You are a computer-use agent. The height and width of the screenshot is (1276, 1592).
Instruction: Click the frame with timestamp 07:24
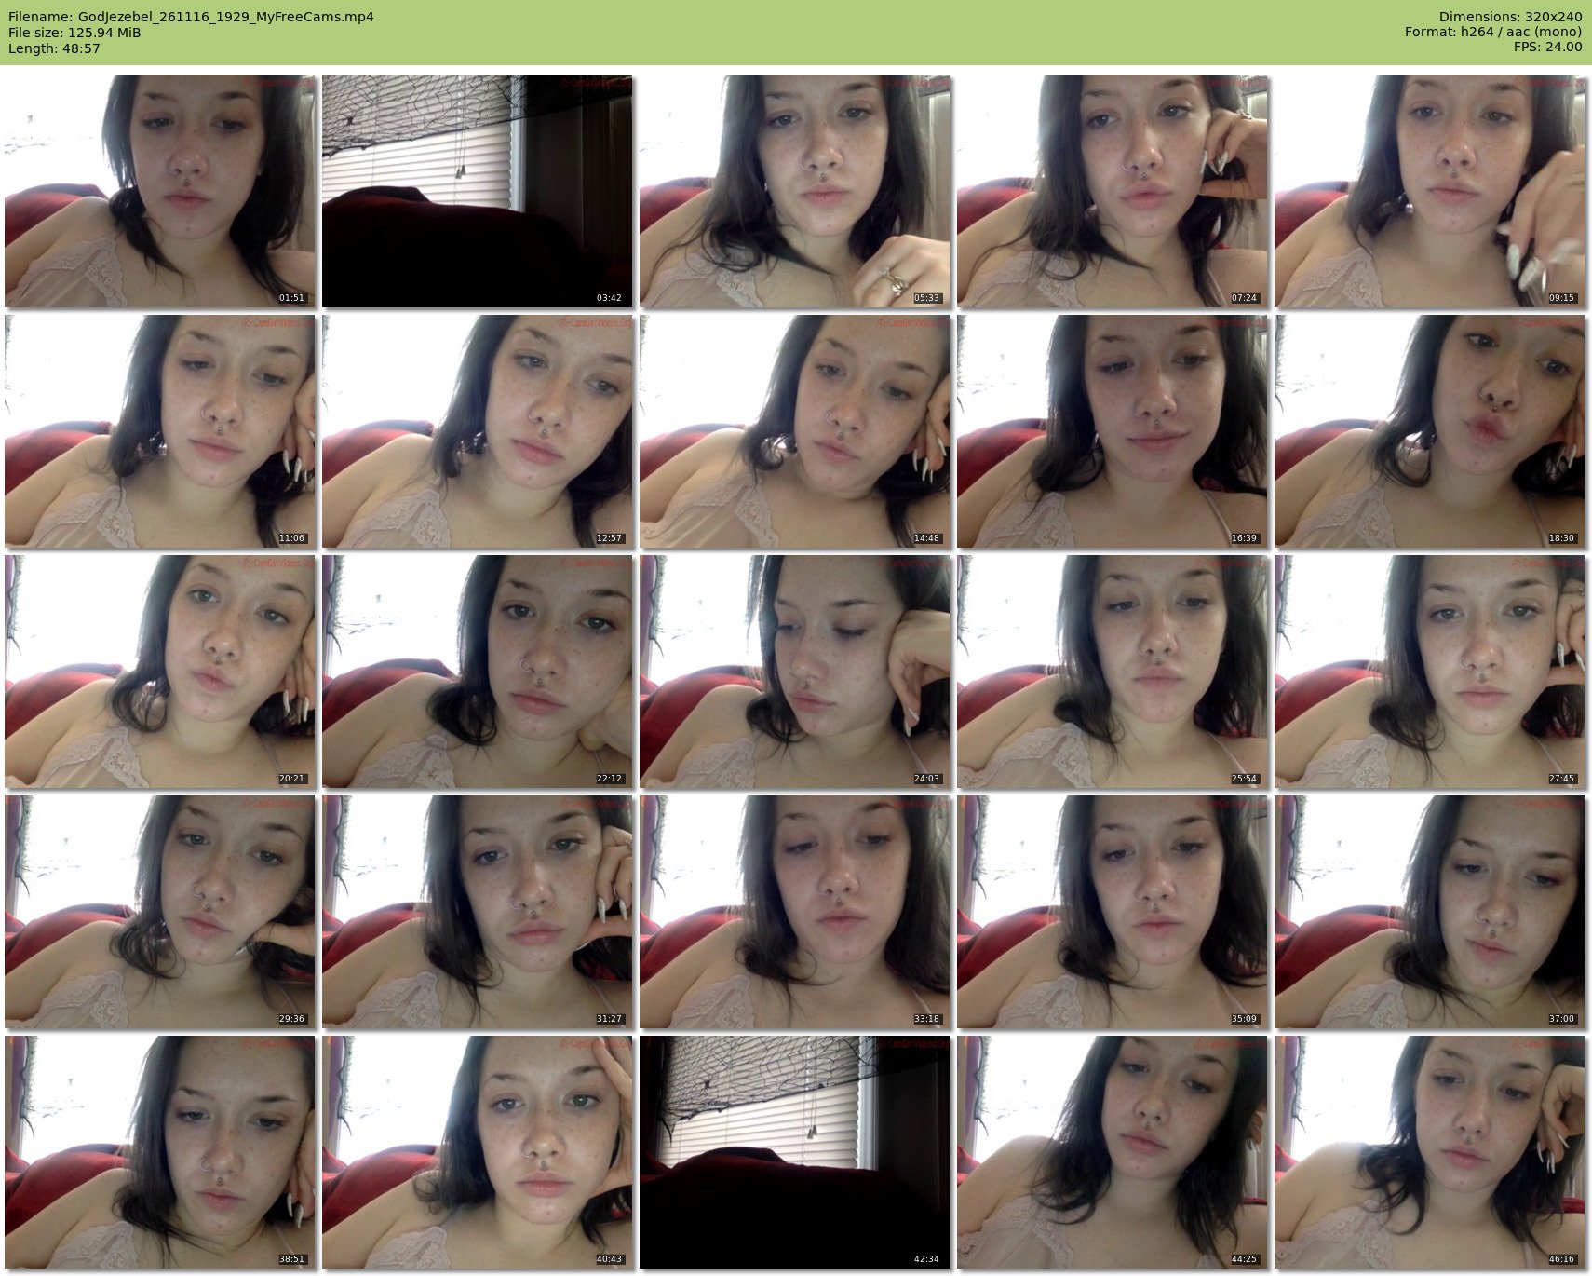[1112, 191]
